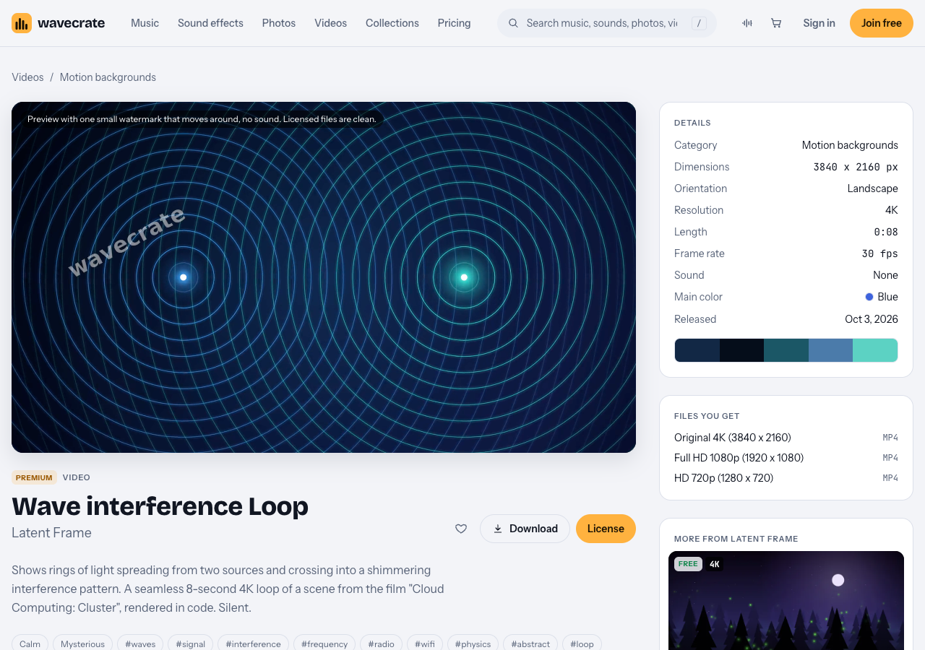Image resolution: width=925 pixels, height=650 pixels.
Task: Click the Join free button
Action: [882, 23]
